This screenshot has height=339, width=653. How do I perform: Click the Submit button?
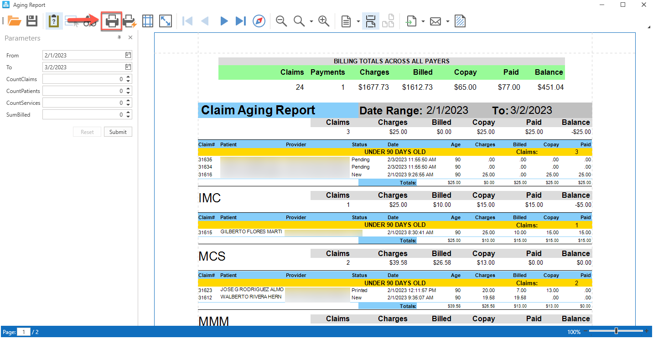tap(118, 132)
